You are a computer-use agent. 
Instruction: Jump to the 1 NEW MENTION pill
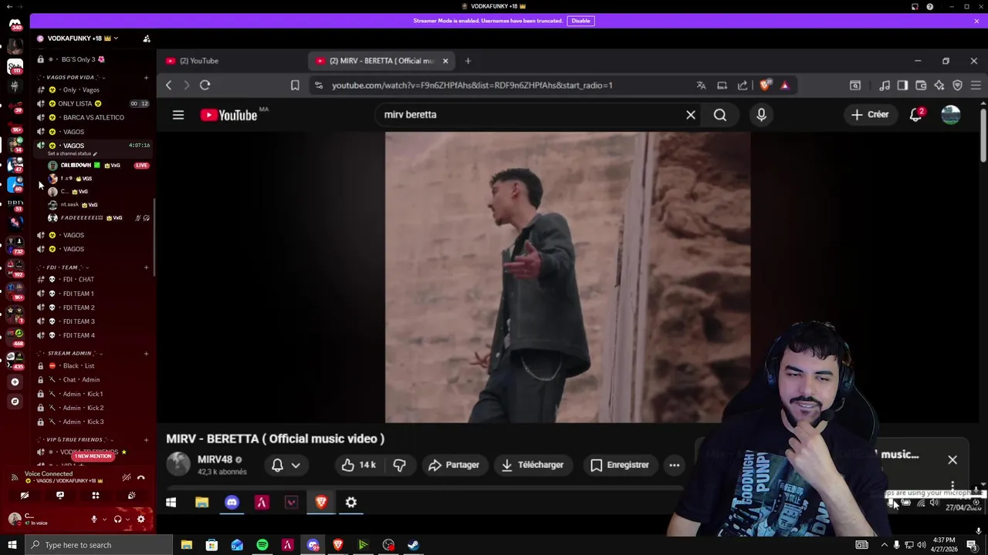click(x=93, y=456)
